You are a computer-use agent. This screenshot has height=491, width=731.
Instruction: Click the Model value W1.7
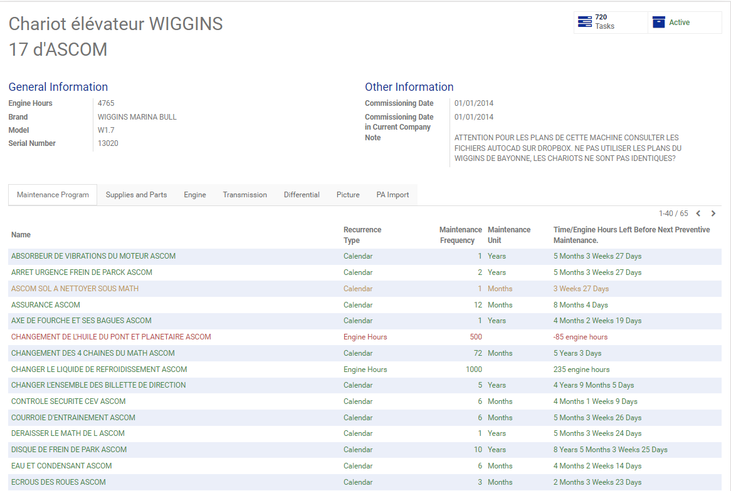click(106, 130)
